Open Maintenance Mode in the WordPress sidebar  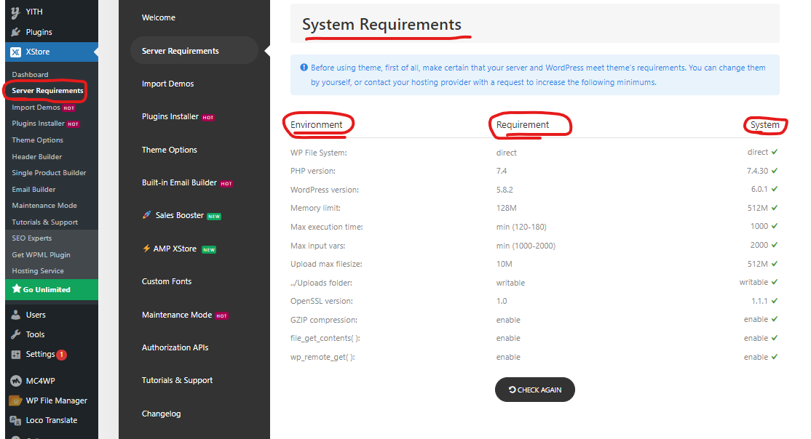44,206
